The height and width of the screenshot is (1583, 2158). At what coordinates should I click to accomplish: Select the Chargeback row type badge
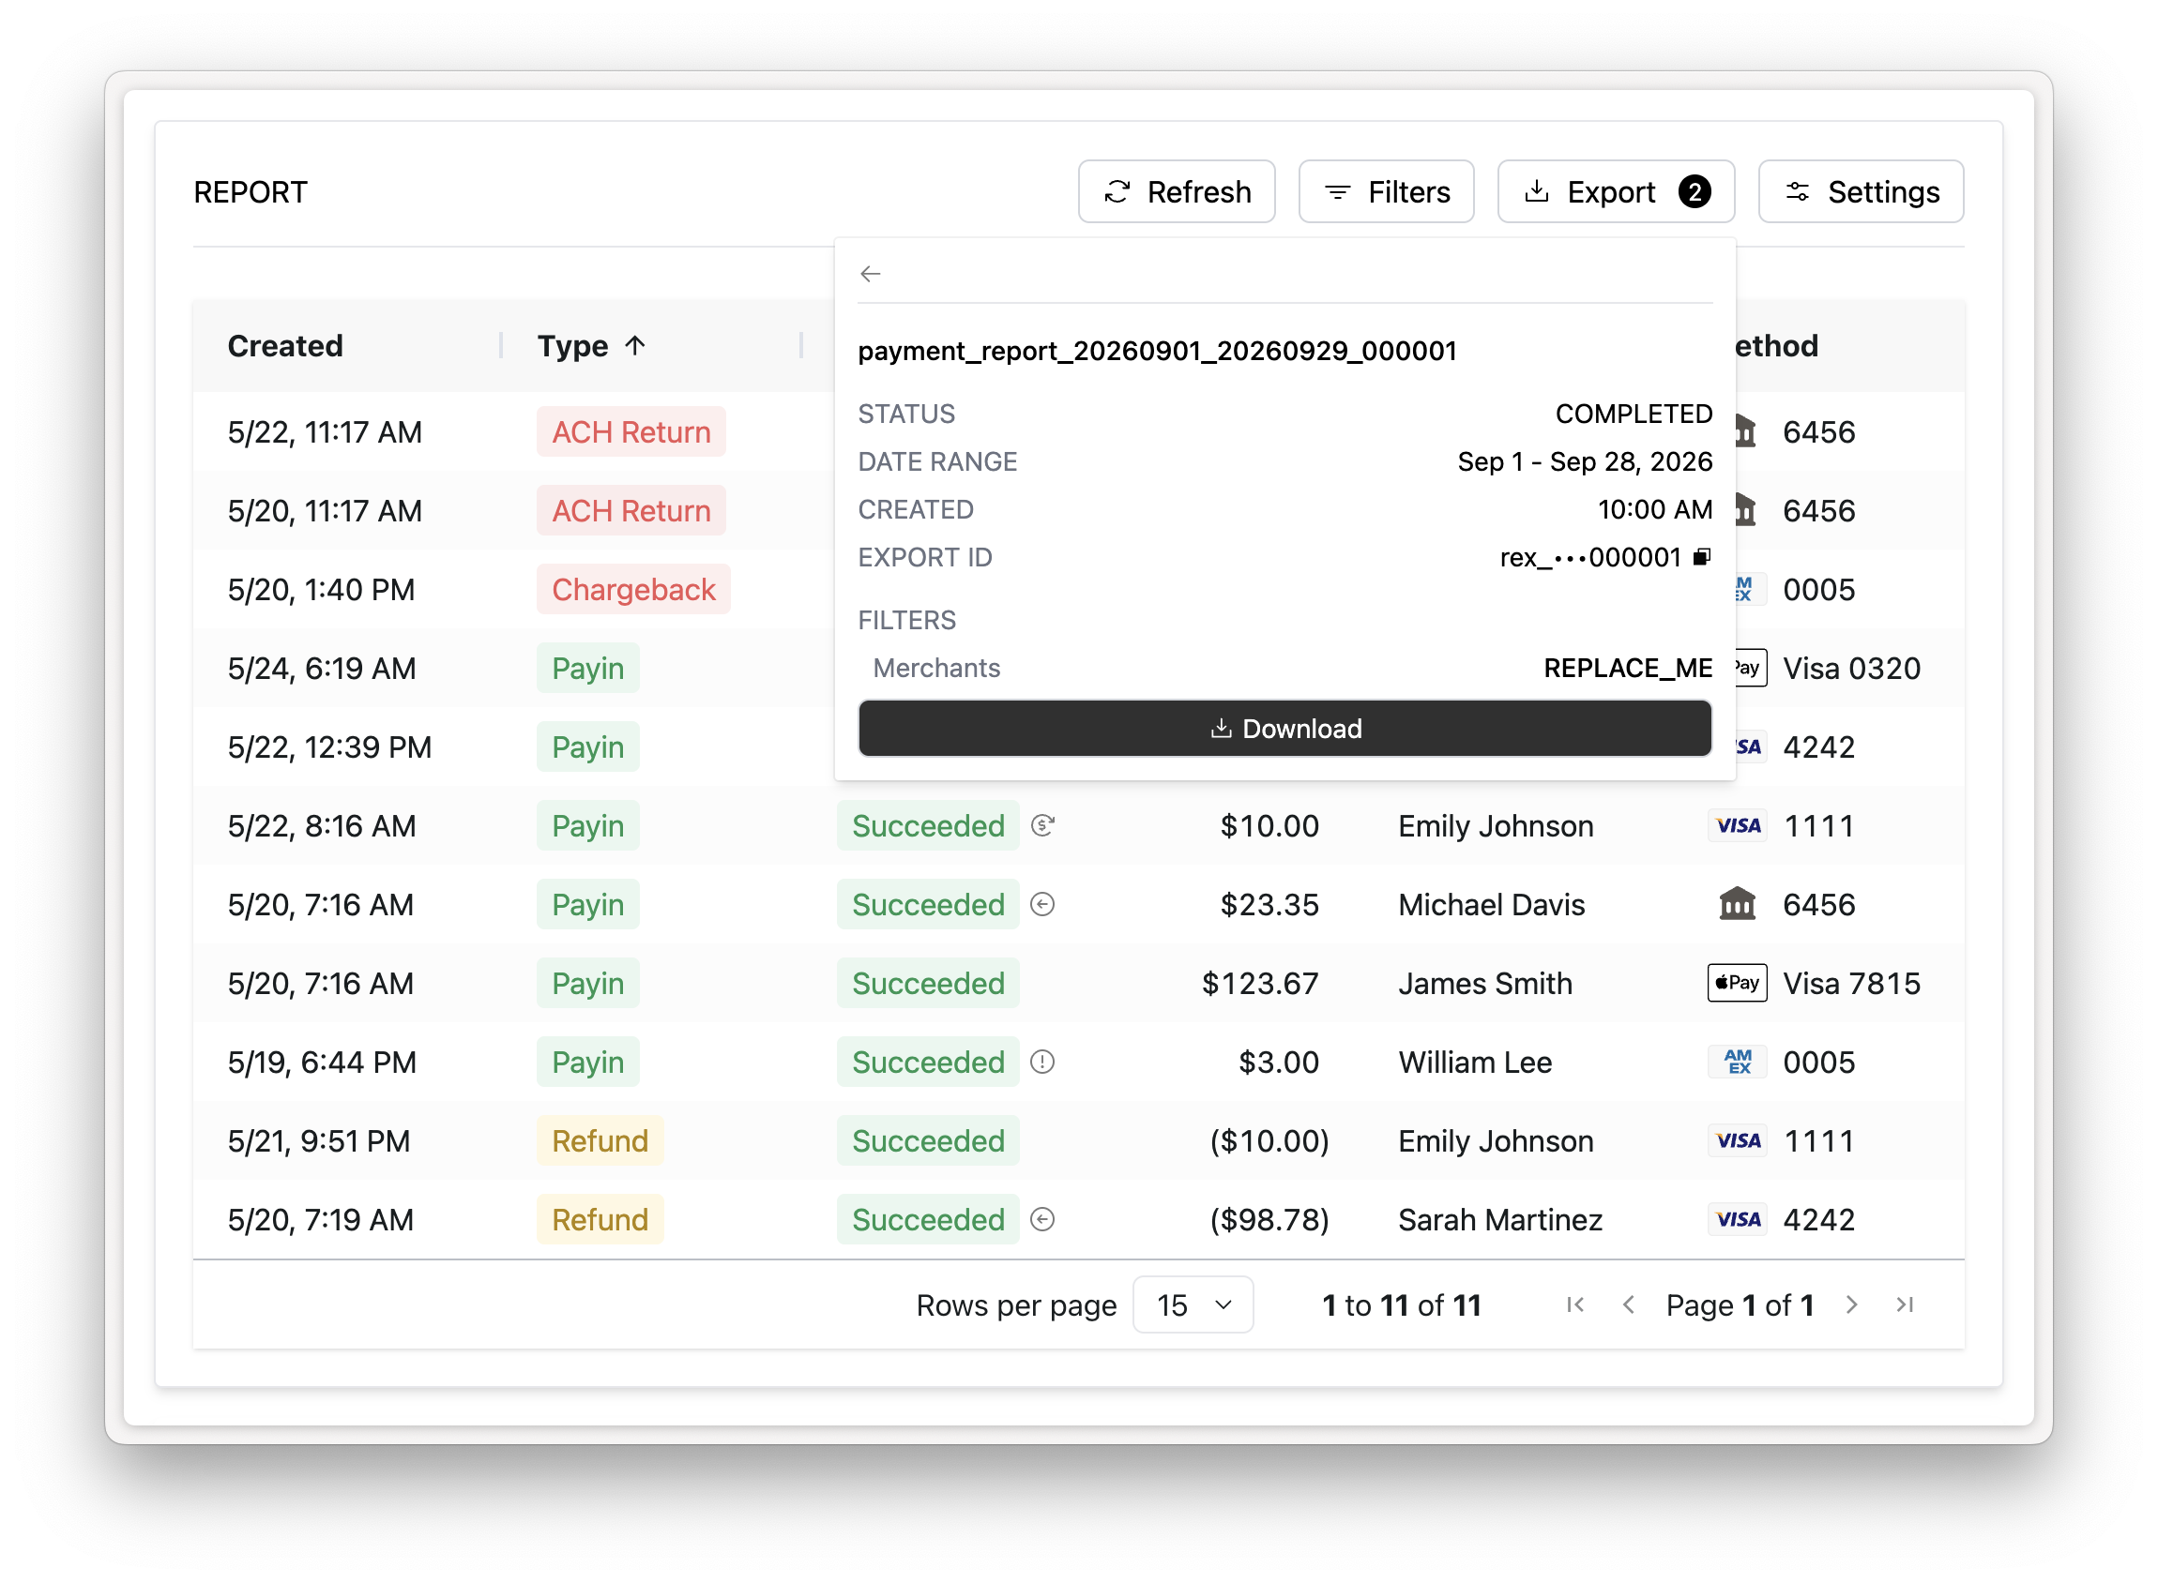pos(633,589)
